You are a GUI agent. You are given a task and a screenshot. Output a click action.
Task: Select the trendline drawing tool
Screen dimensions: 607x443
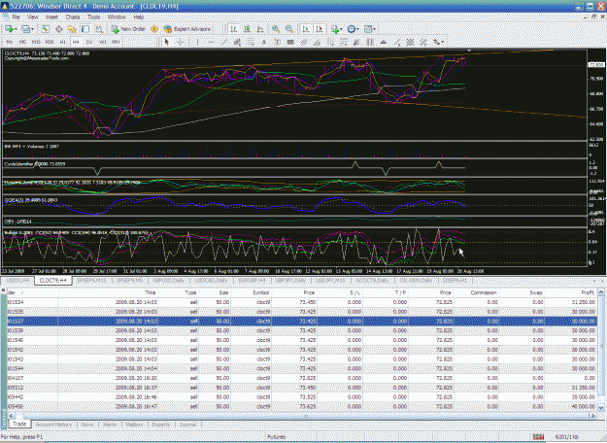[x=224, y=42]
